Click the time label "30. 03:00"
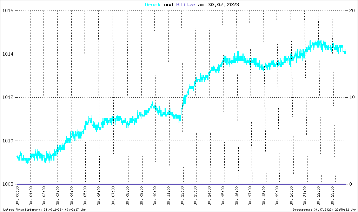This screenshot has height=212, width=358. tap(58, 196)
